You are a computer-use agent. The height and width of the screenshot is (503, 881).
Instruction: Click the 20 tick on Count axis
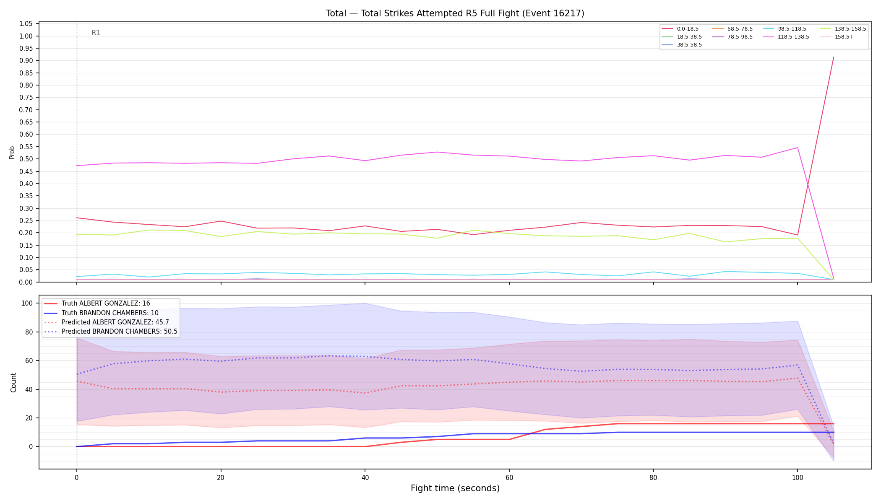click(x=30, y=418)
